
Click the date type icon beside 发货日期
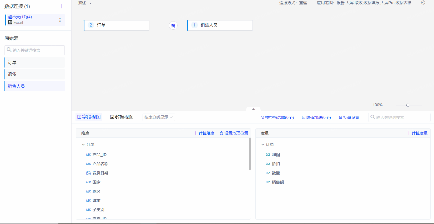pyautogui.click(x=88, y=173)
